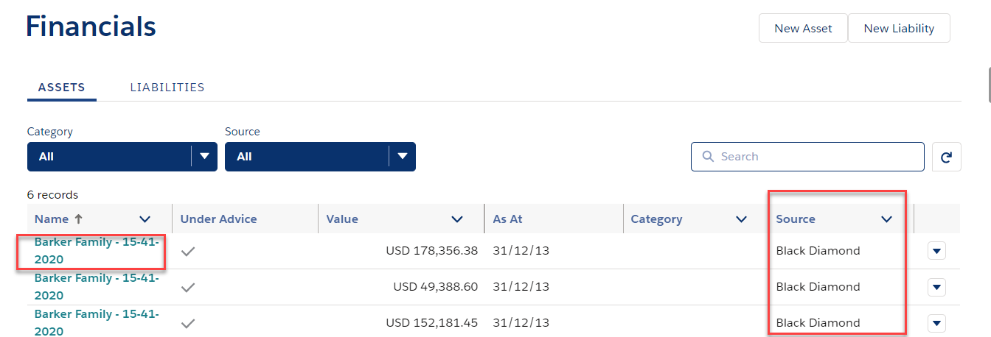This screenshot has width=991, height=337.
Task: Open row actions for USD 152,181.45 asset
Action: 936,322
